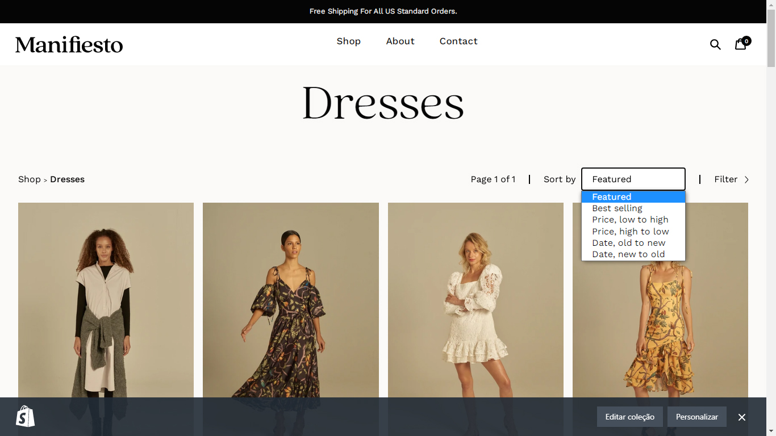Expand the Filter chevron arrow
776x436 pixels.
coord(746,179)
